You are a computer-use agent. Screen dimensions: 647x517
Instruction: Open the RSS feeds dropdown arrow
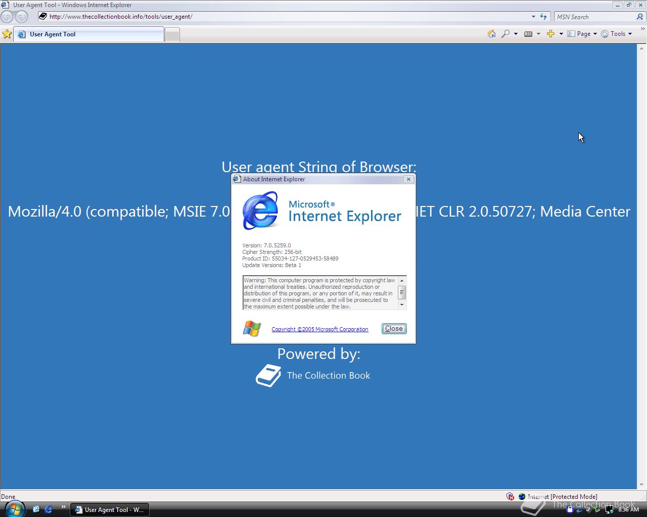pos(538,34)
